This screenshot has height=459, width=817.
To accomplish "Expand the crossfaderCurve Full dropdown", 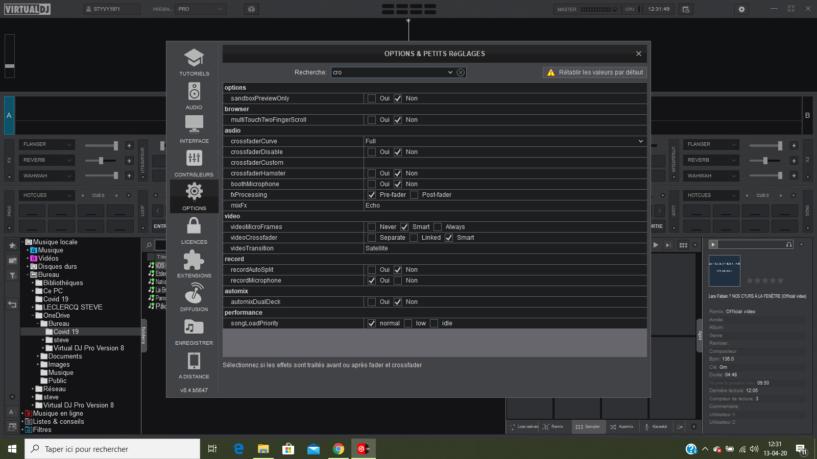I will [x=640, y=141].
